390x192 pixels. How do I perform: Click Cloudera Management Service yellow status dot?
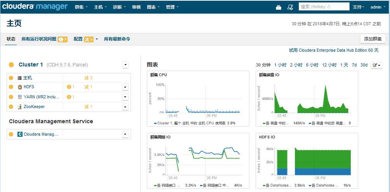coord(11,134)
